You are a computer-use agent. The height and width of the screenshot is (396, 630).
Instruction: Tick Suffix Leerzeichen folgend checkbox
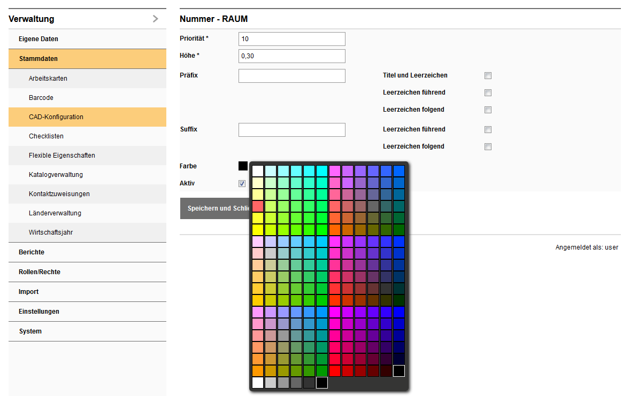(x=488, y=146)
